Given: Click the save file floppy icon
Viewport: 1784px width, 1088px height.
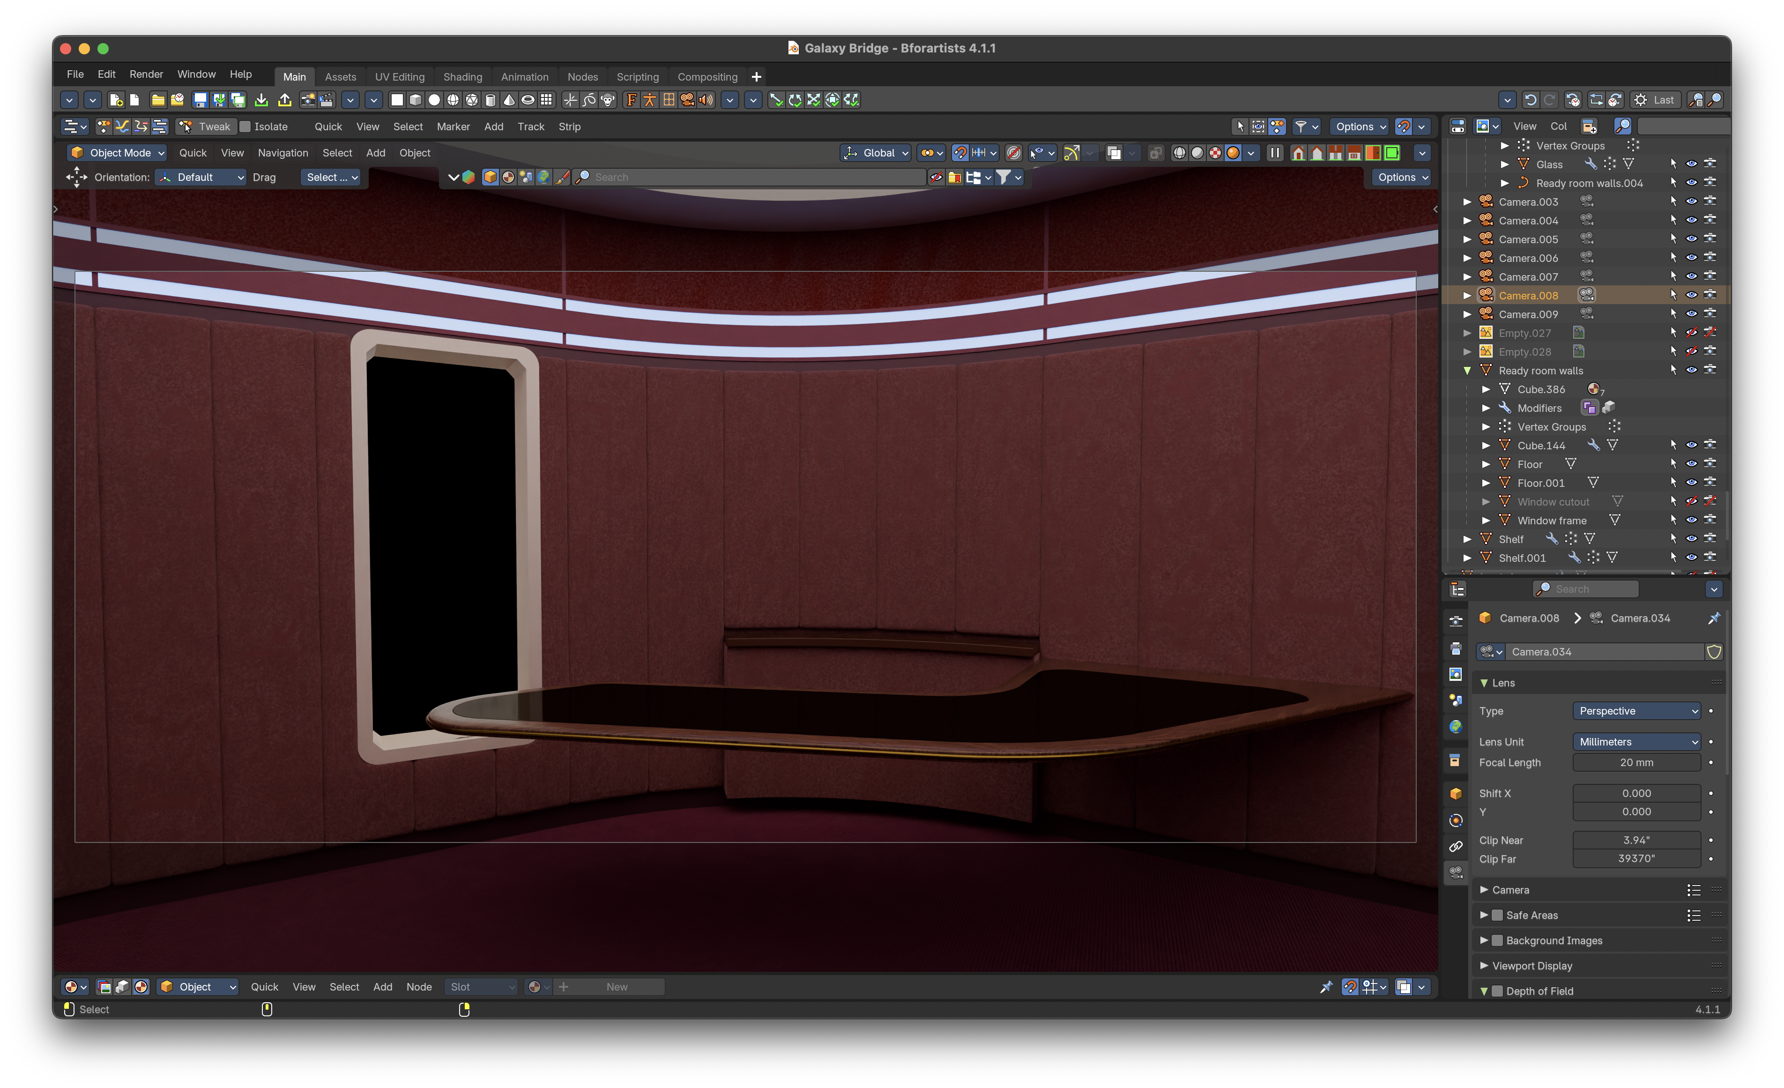Looking at the screenshot, I should [200, 100].
